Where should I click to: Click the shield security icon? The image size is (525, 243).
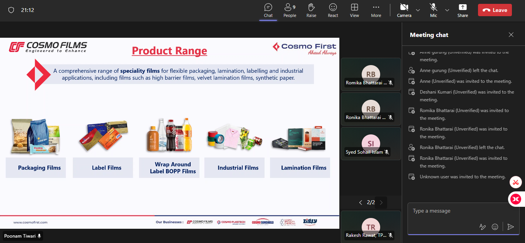tap(11, 10)
